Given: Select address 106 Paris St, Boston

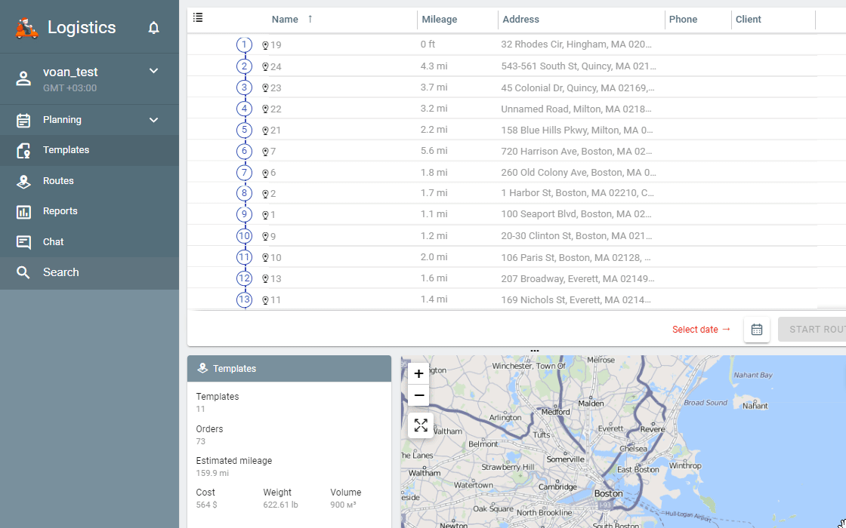Looking at the screenshot, I should click(576, 257).
